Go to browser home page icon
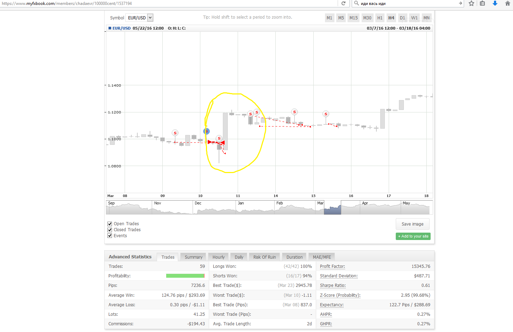The width and height of the screenshot is (513, 332). (507, 4)
